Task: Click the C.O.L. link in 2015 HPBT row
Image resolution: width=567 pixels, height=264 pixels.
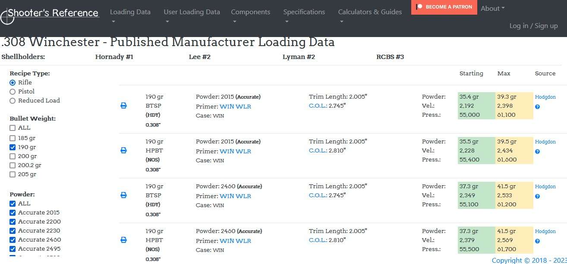Action: coord(318,150)
